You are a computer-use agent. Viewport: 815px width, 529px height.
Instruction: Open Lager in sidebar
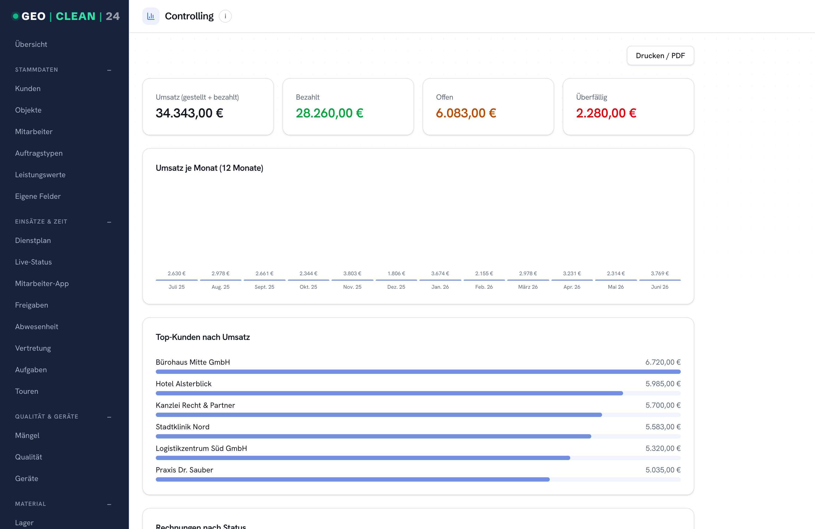(24, 523)
